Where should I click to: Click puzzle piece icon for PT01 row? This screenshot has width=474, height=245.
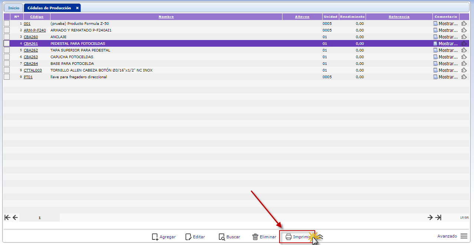tap(464, 77)
